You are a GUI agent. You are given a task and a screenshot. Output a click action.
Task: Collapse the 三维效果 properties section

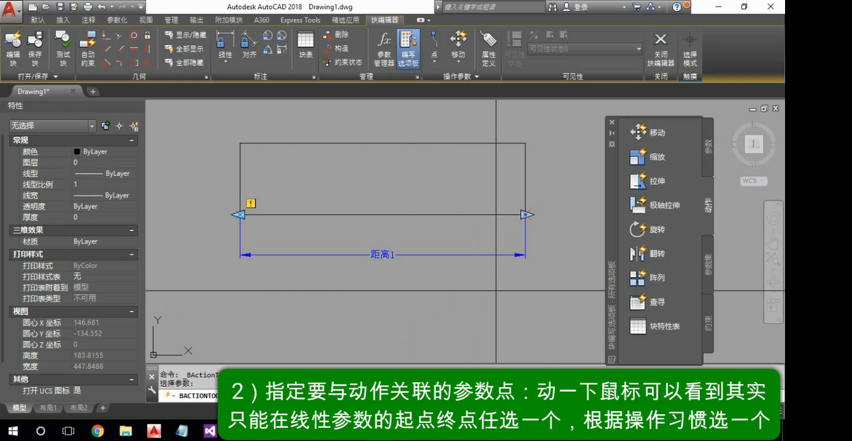click(x=132, y=231)
